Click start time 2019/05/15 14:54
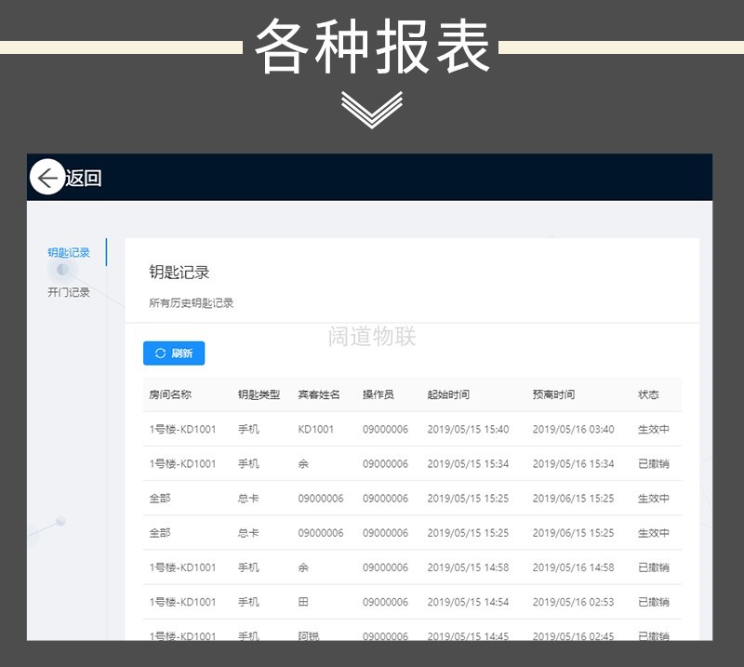Screen dimensions: 744x667 [469, 602]
